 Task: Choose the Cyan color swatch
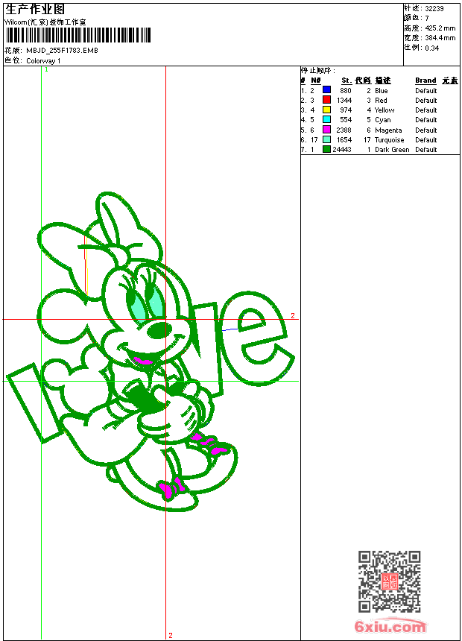[x=326, y=119]
